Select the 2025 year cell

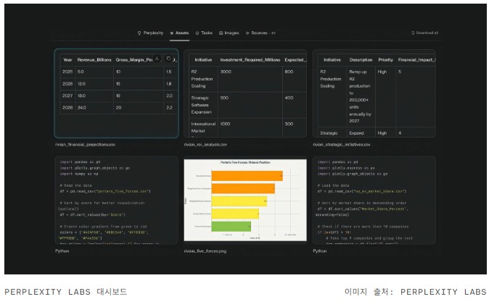point(67,72)
